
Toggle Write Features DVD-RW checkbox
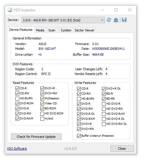tap(79, 109)
